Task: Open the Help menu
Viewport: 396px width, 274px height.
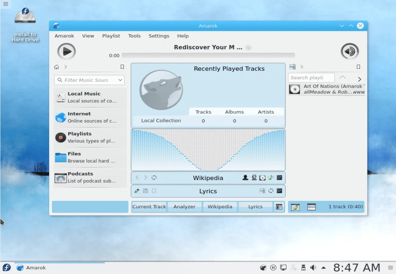Action: point(183,36)
